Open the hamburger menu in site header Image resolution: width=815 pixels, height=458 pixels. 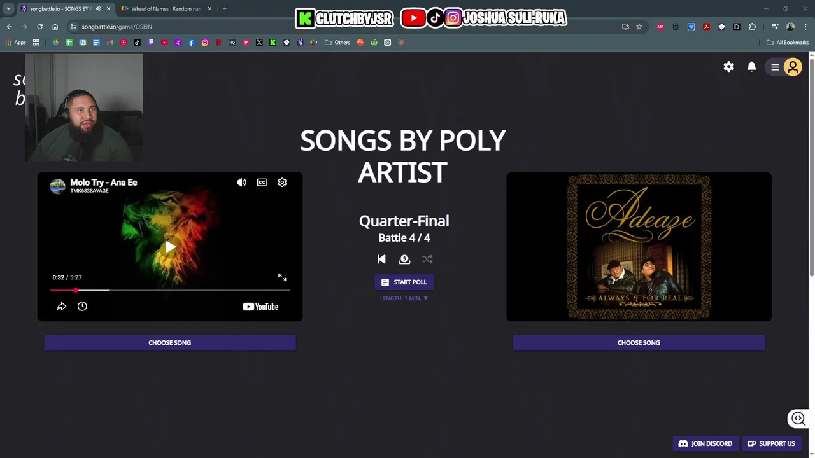(775, 67)
